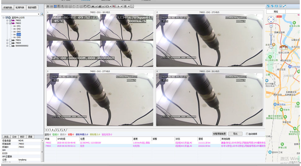Zoom out the map with minus button

tap(271, 46)
